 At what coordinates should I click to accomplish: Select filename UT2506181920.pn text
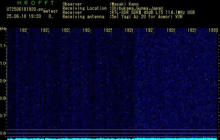click(x=25, y=9)
